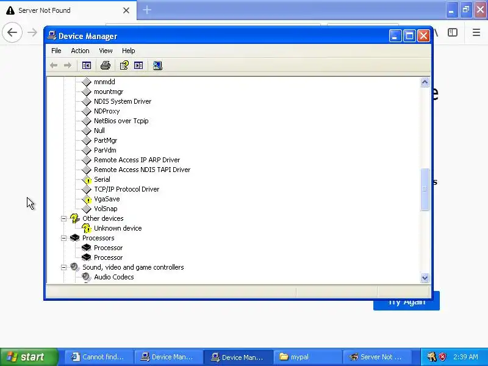This screenshot has height=366, width=488.
Task: Click the diamond icon beside VolSnap
Action: [86, 209]
